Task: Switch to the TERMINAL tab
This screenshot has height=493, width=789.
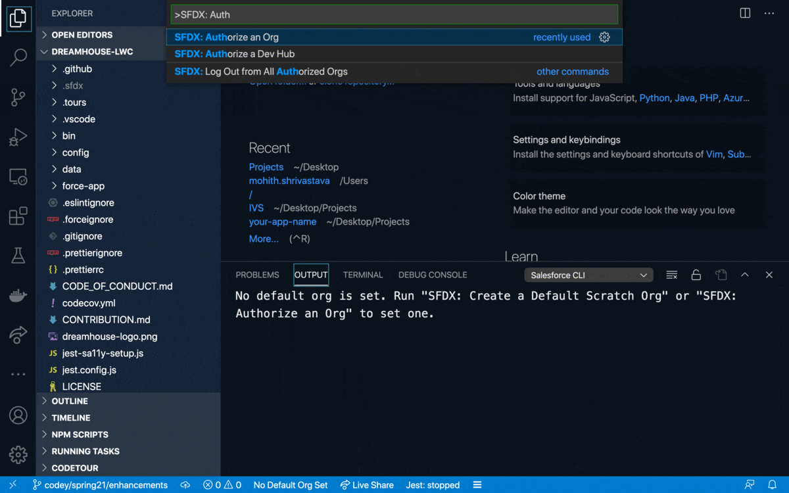Action: [x=363, y=275]
